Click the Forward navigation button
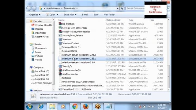The width and height of the screenshot is (196, 110). (34, 9)
